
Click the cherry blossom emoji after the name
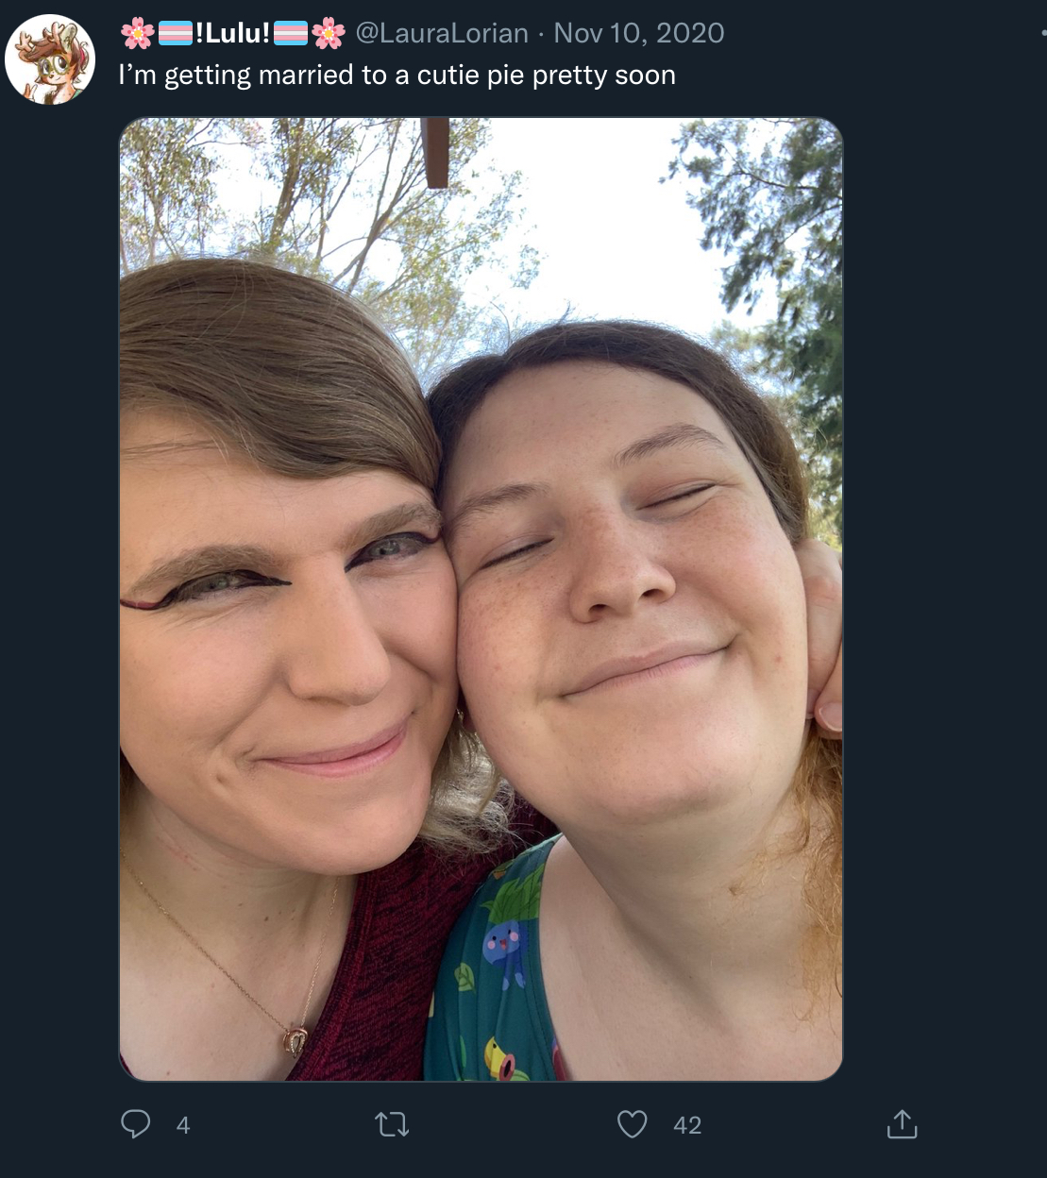pyautogui.click(x=329, y=33)
